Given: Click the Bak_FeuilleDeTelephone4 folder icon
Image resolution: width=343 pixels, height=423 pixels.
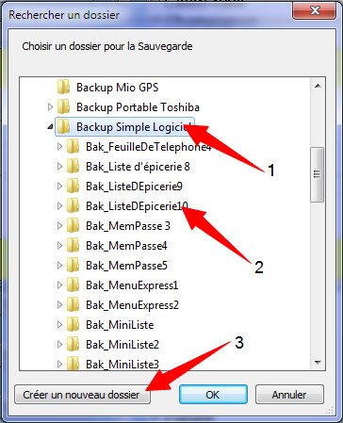Looking at the screenshot, I should 73,147.
